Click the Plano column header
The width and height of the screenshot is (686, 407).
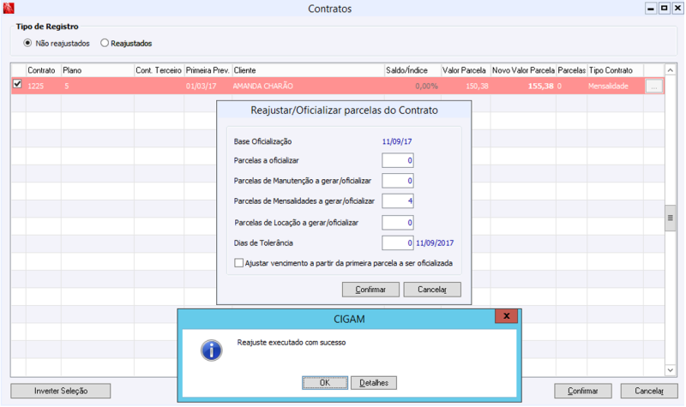(x=98, y=70)
